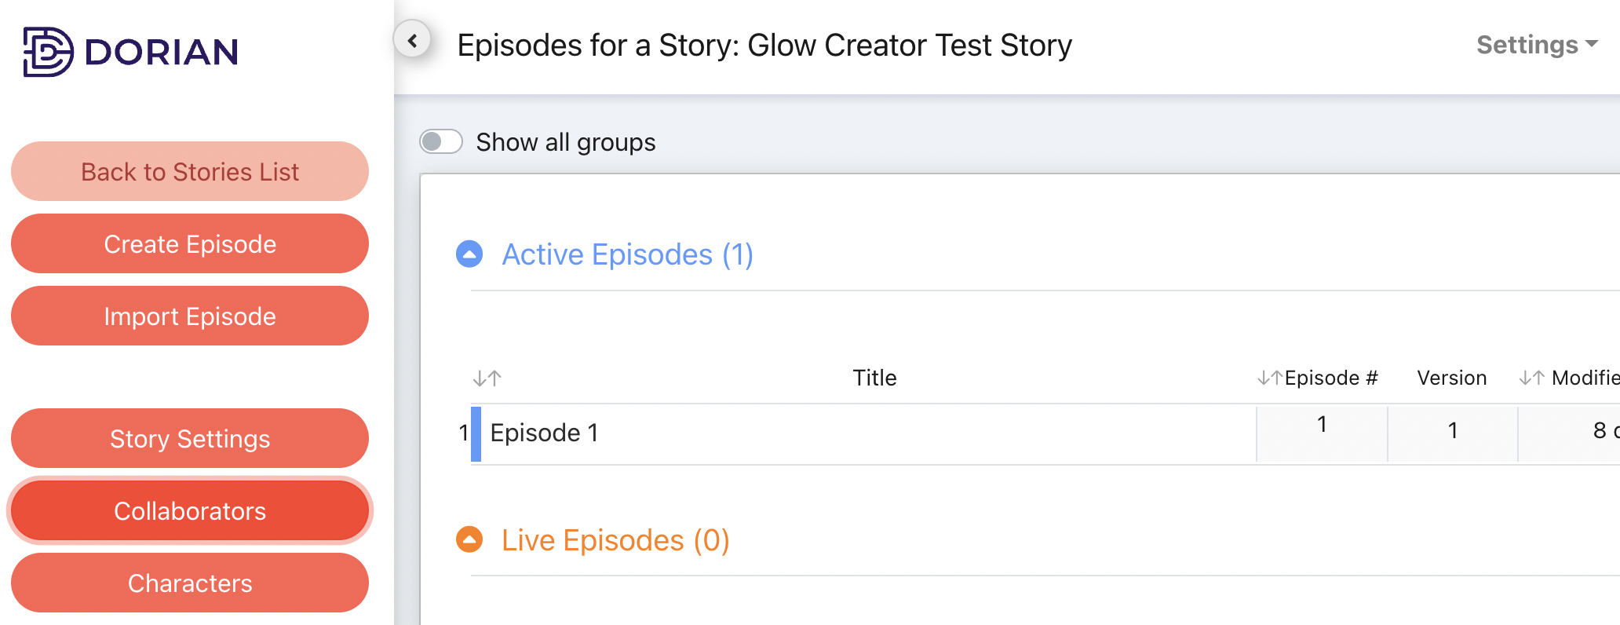Open Story Settings
Screen dimensions: 1620x625
click(190, 439)
